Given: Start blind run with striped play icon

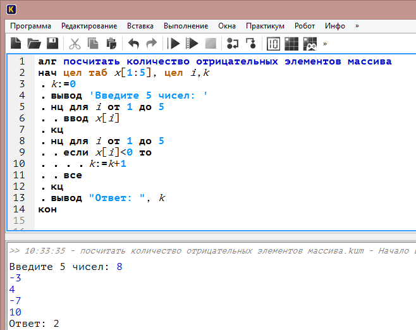Looking at the screenshot, I should click(x=192, y=43).
